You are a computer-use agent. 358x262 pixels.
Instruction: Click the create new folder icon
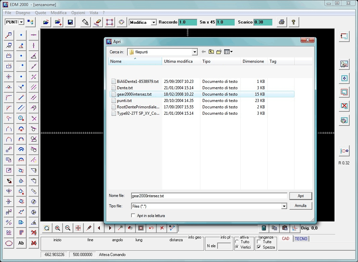click(219, 52)
